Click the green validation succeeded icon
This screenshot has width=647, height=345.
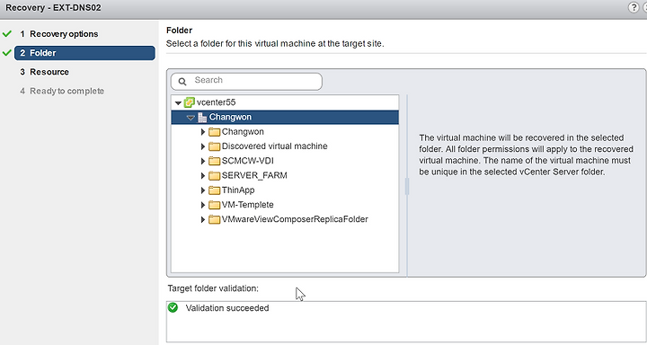click(173, 308)
